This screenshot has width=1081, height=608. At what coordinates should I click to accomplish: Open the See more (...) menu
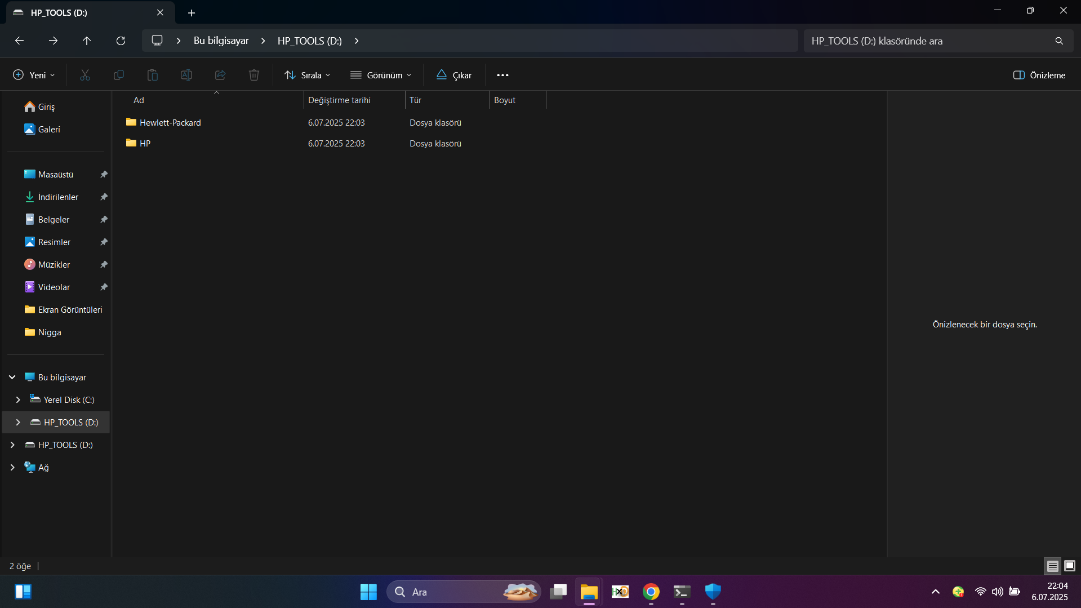503,74
